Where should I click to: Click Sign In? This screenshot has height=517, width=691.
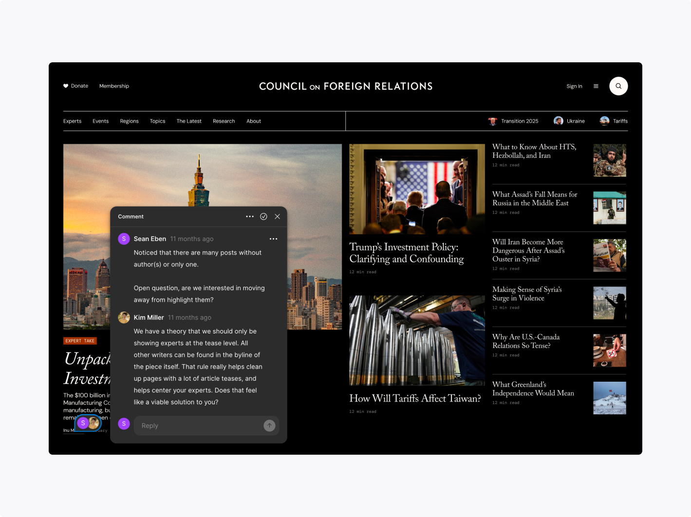(574, 86)
